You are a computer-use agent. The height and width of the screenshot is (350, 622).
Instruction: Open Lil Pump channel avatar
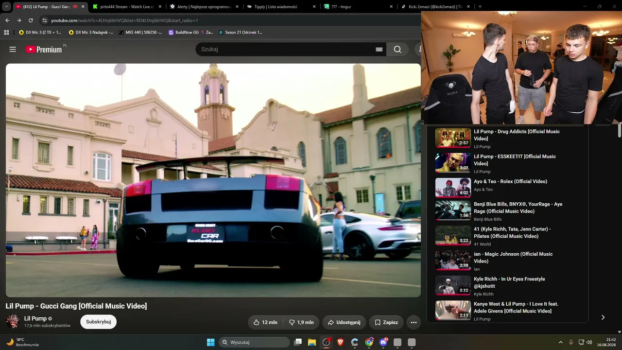coord(13,321)
